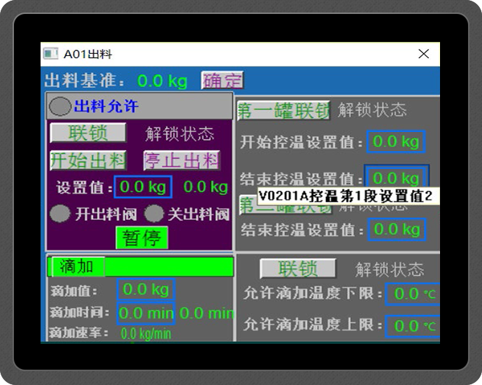Stop discharging with 停止出料 button
Screen dimensions: 482x385
[182, 160]
